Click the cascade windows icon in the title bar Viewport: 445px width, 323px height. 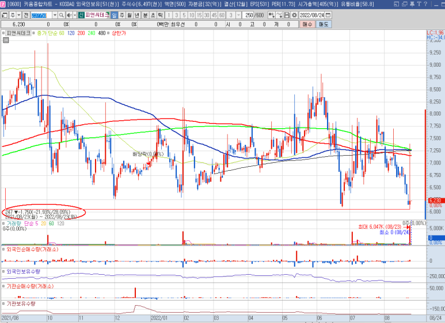(405, 4)
